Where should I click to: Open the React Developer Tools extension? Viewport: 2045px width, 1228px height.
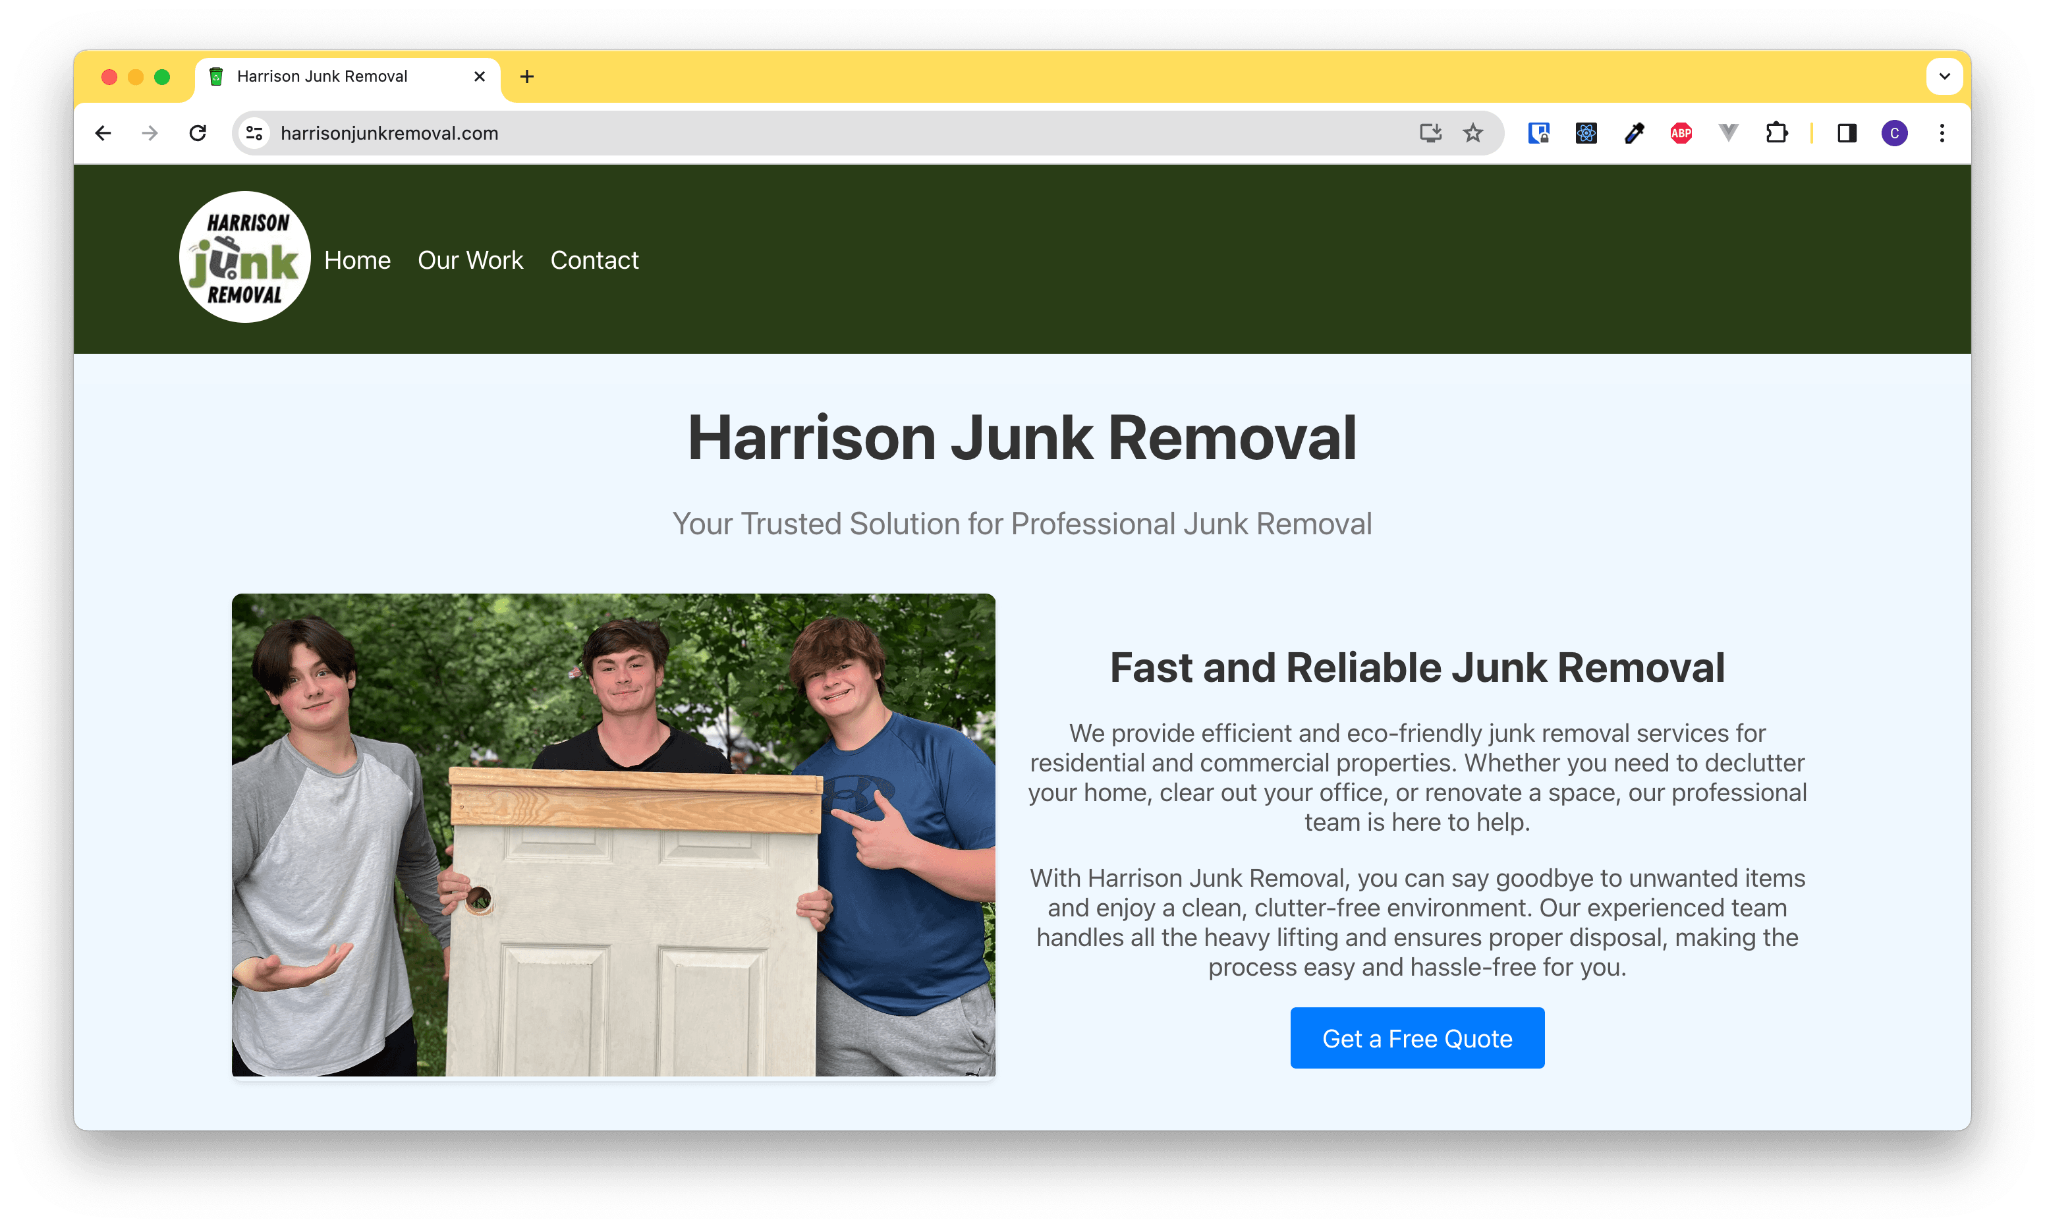(x=1586, y=133)
